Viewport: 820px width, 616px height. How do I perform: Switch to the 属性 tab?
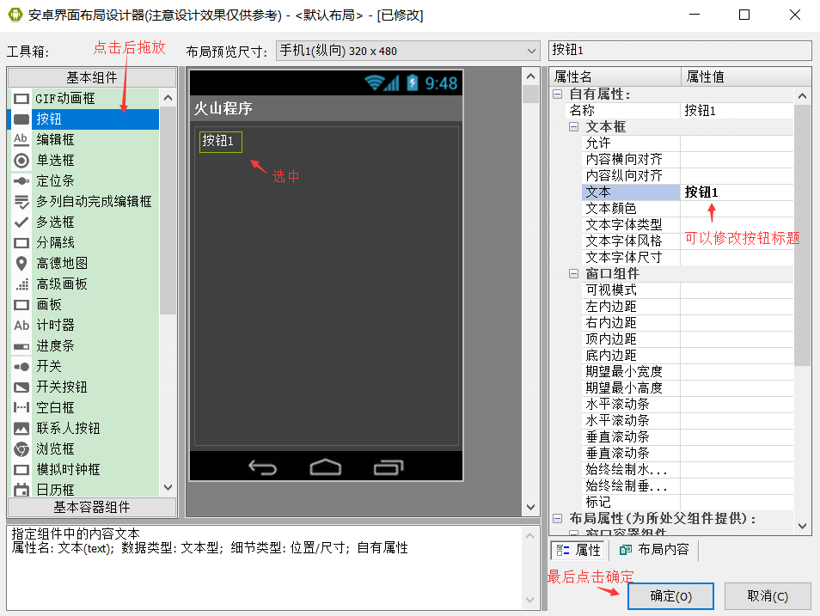[x=578, y=550]
